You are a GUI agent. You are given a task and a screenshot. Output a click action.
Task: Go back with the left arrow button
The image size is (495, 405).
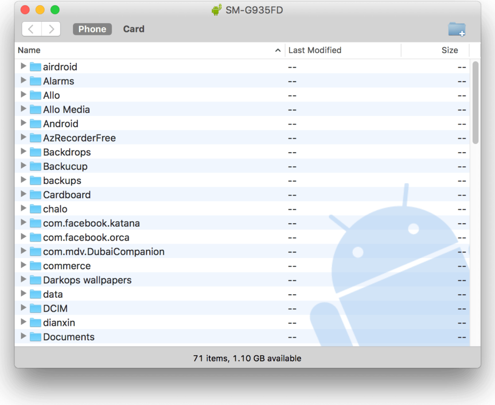[x=31, y=29]
